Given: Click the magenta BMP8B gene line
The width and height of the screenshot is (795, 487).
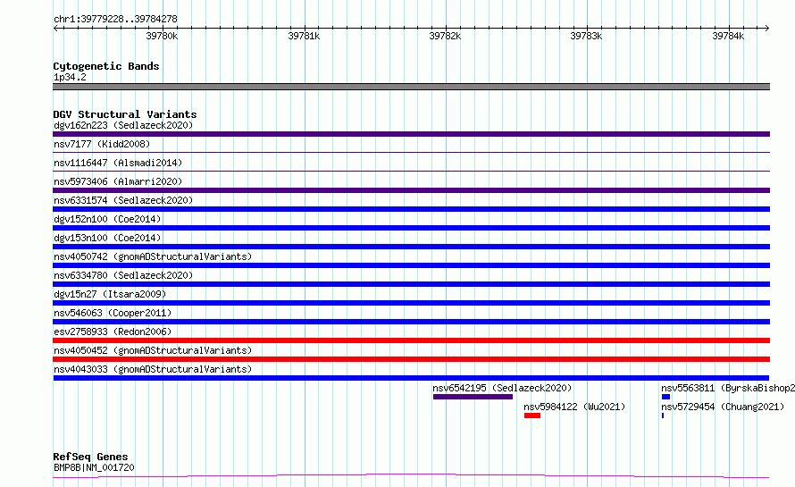Looking at the screenshot, I should (411, 476).
